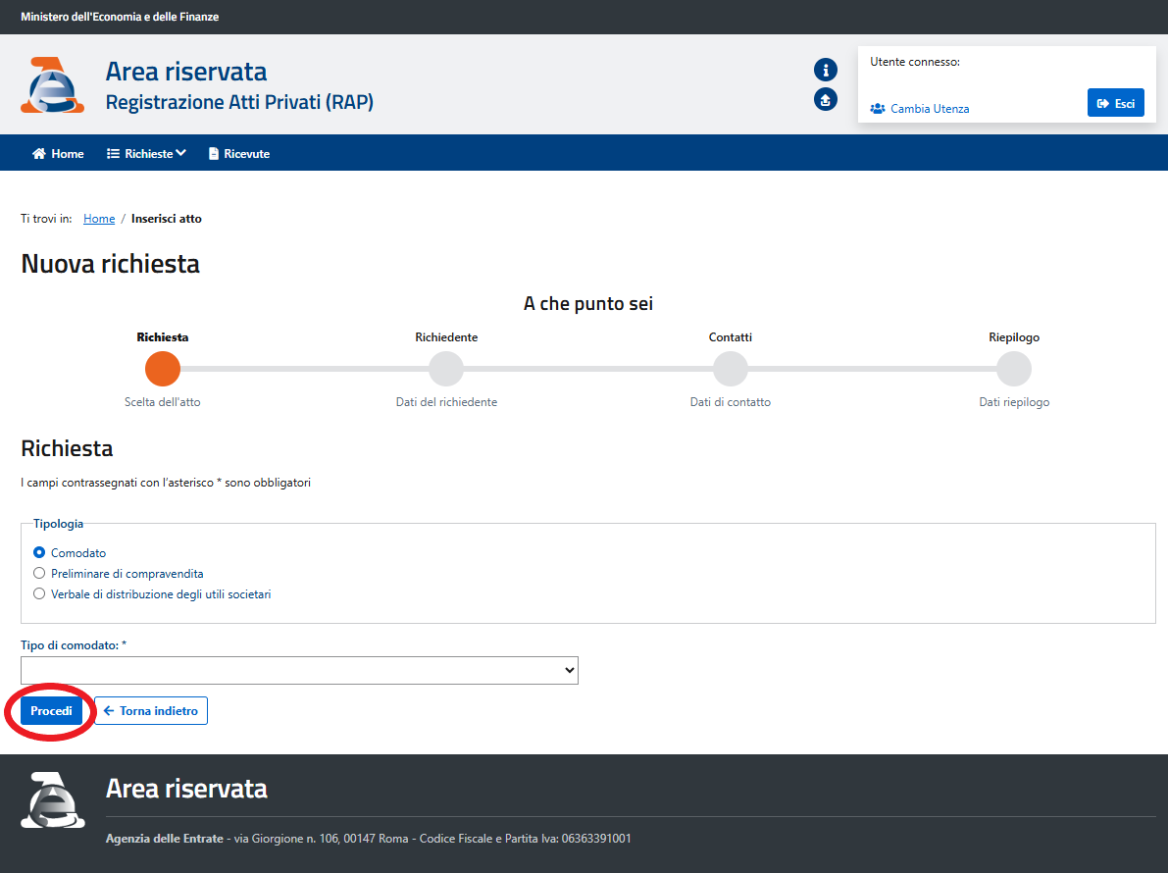Click 'Ministero dell'Economia e delle Finanze' text
Image resolution: width=1168 pixels, height=873 pixels.
120,17
